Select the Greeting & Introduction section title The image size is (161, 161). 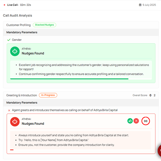coord(21,95)
